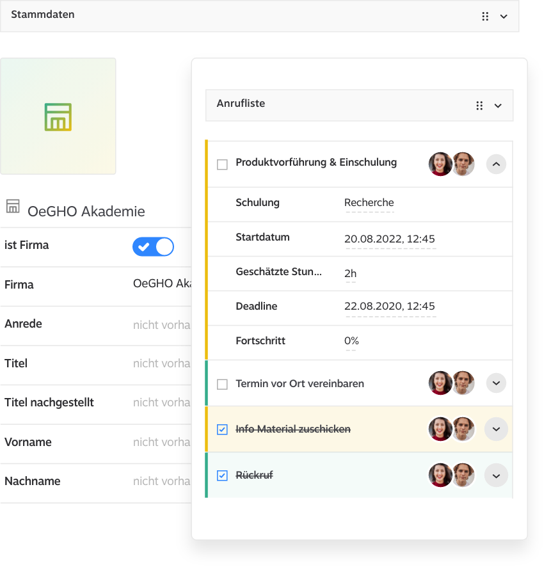Check the Produktvorführung & Einschulung checkbox

tap(222, 164)
